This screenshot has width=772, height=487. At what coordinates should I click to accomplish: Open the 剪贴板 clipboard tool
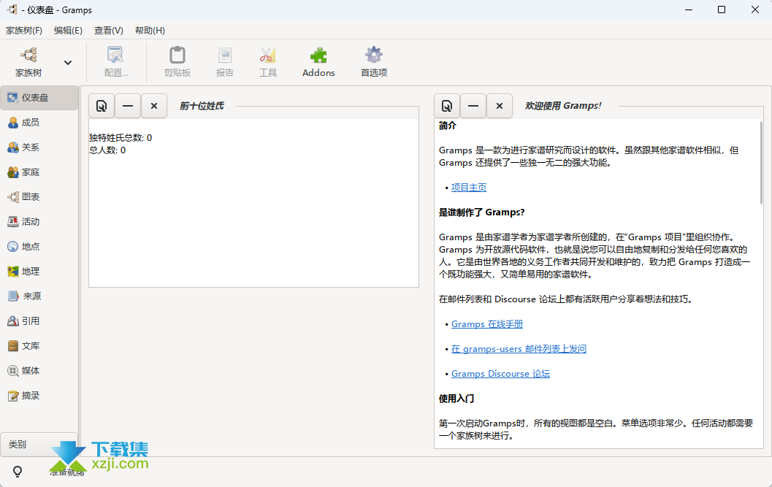[177, 62]
